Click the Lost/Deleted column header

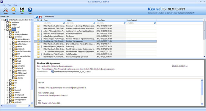pos(141,20)
